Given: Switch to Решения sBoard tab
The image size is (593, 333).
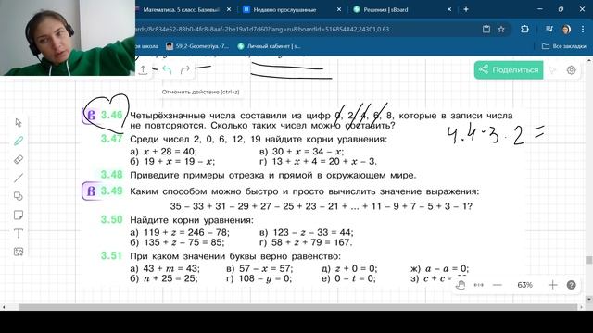Looking at the screenshot, I should coord(385,10).
